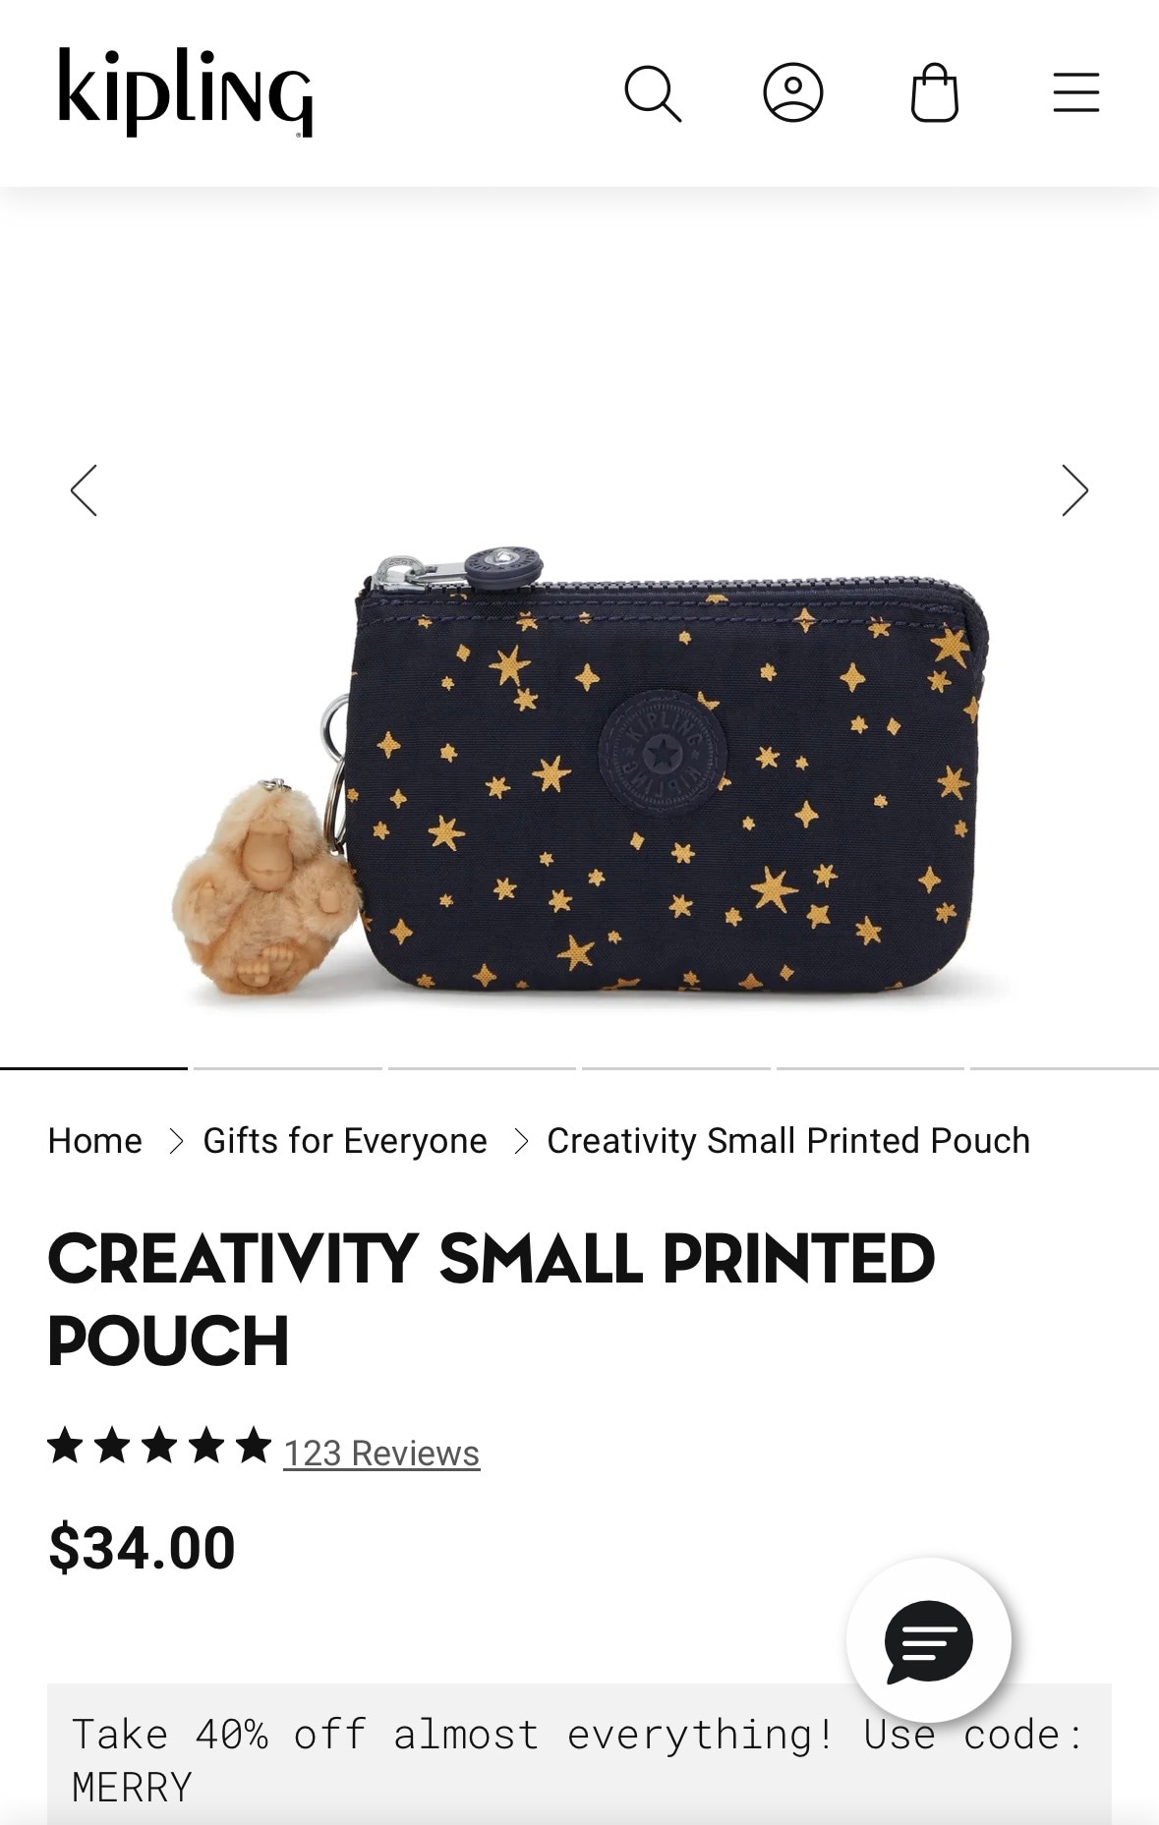1159x1825 pixels.
Task: Select the fourth image carousel indicator
Action: coord(676,1068)
